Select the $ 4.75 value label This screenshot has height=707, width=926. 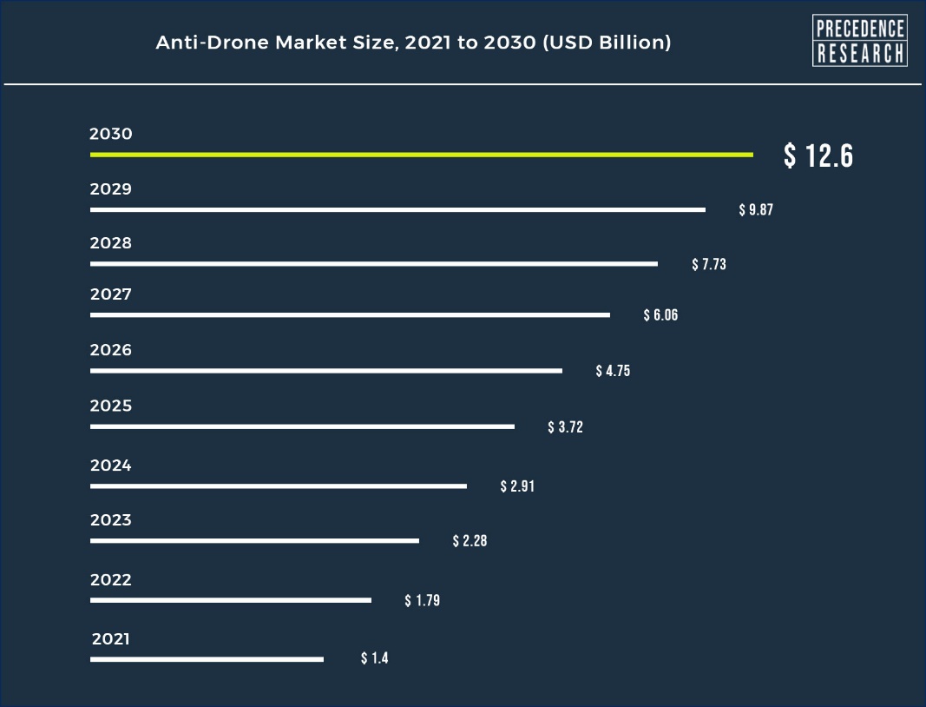613,371
